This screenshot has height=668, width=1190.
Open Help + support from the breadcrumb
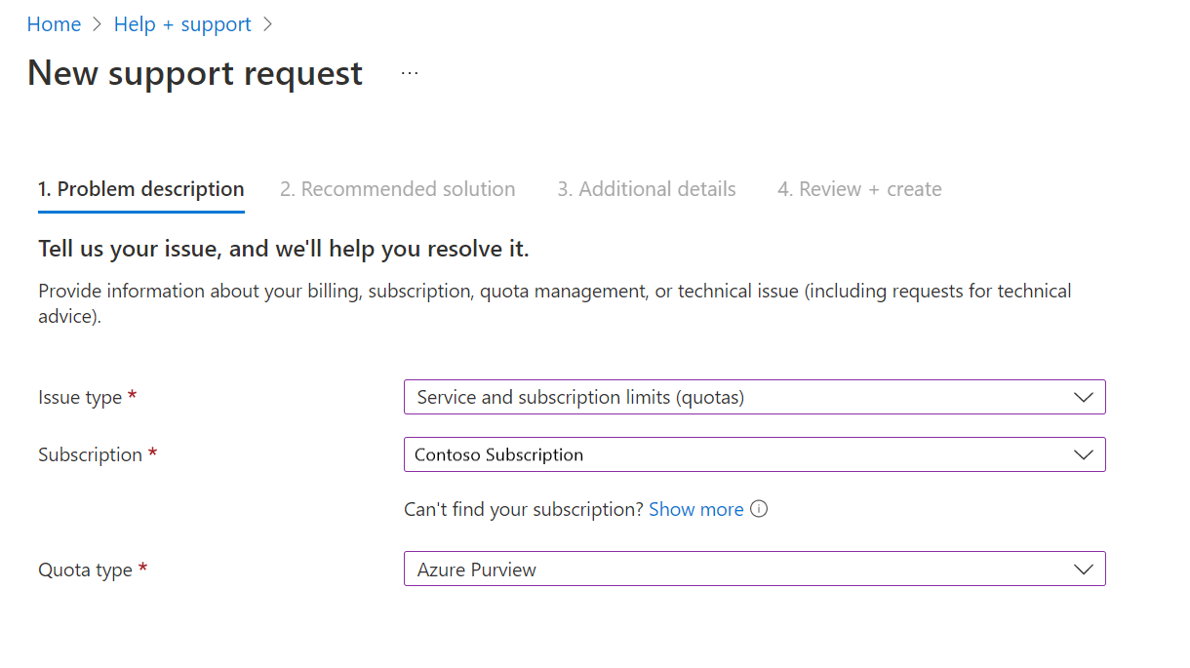pos(182,23)
